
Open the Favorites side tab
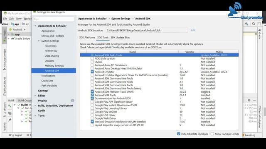[x=5, y=127]
